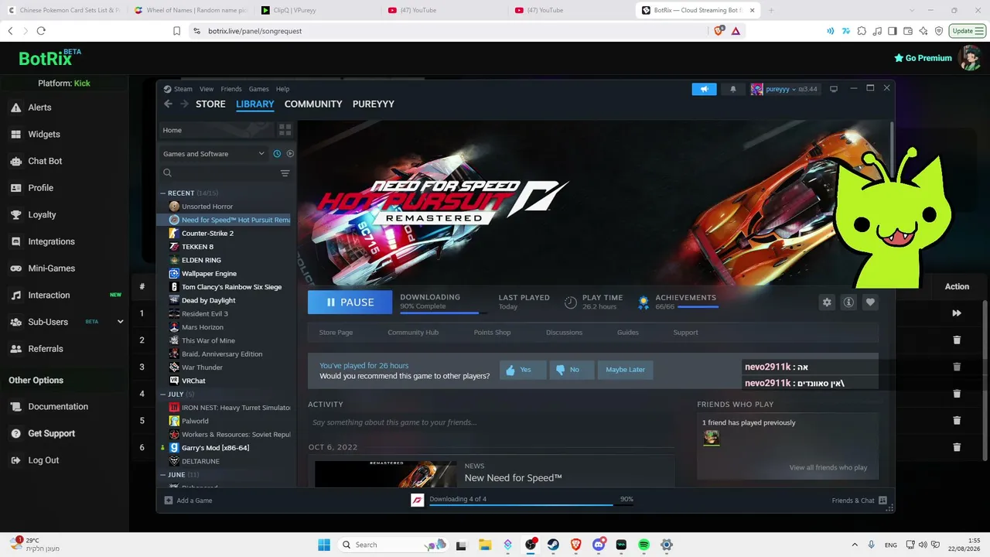Click the Brave address bar URL
This screenshot has width=990, height=557.
tap(254, 31)
